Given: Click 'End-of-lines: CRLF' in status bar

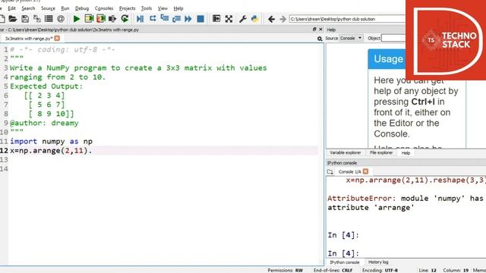Looking at the screenshot, I should (x=333, y=270).
